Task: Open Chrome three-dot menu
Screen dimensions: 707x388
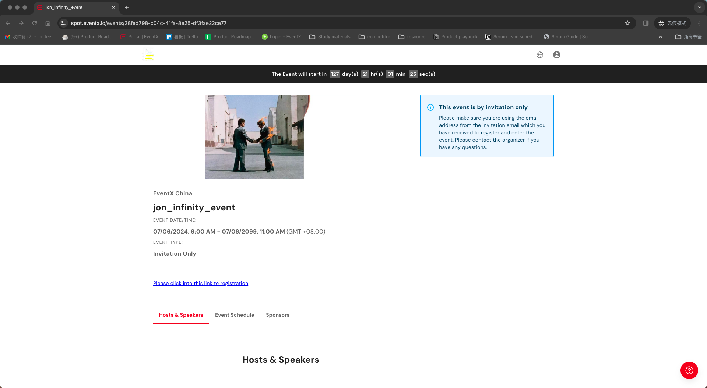Action: point(699,23)
